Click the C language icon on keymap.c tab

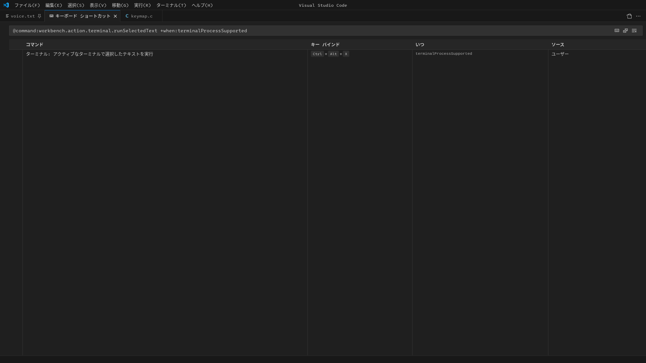pyautogui.click(x=127, y=16)
